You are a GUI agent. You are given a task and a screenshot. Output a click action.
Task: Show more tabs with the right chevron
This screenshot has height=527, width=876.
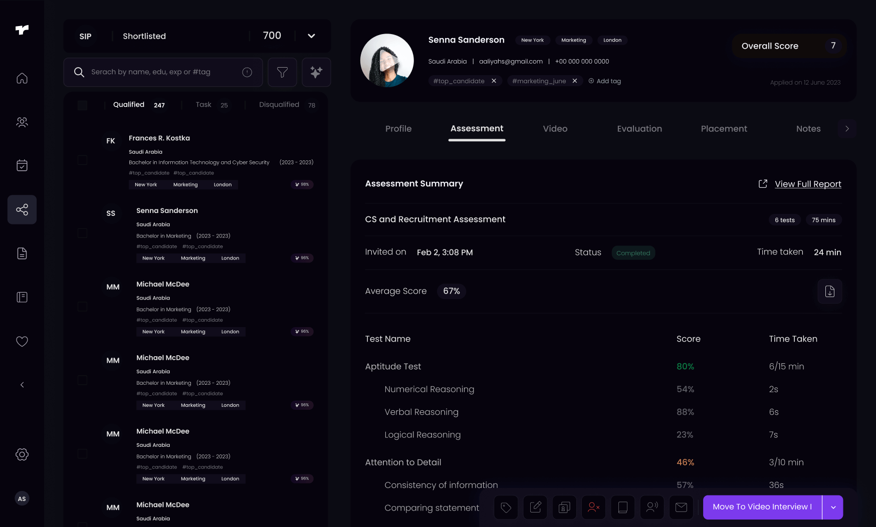(x=847, y=129)
